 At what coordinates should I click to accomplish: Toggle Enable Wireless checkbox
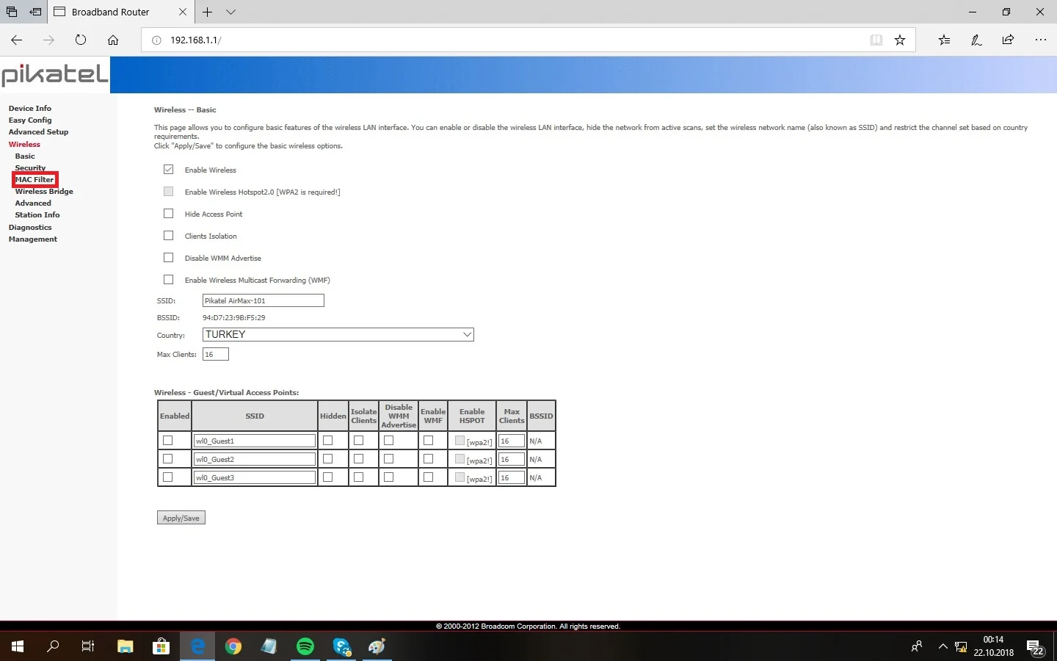pyautogui.click(x=169, y=170)
